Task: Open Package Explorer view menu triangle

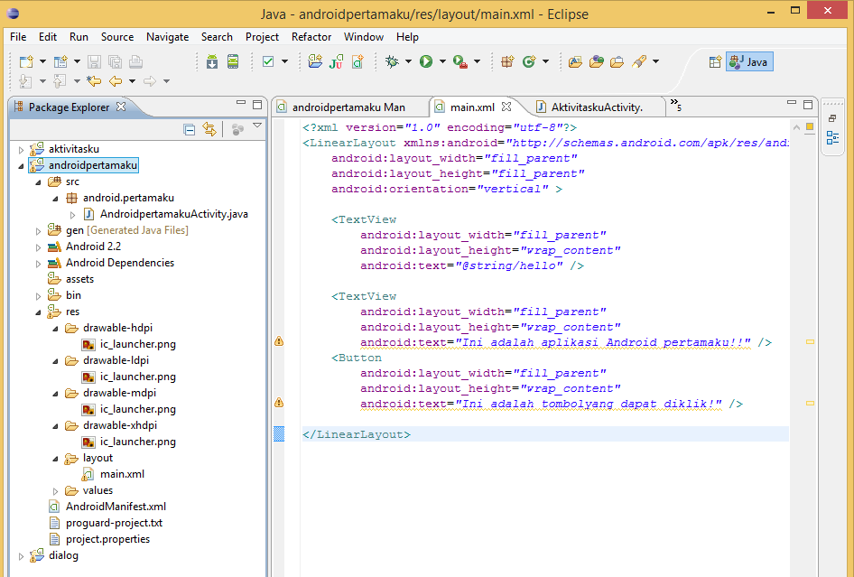Action: point(257,126)
